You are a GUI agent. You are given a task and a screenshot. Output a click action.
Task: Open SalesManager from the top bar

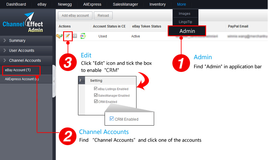click(125, 4)
